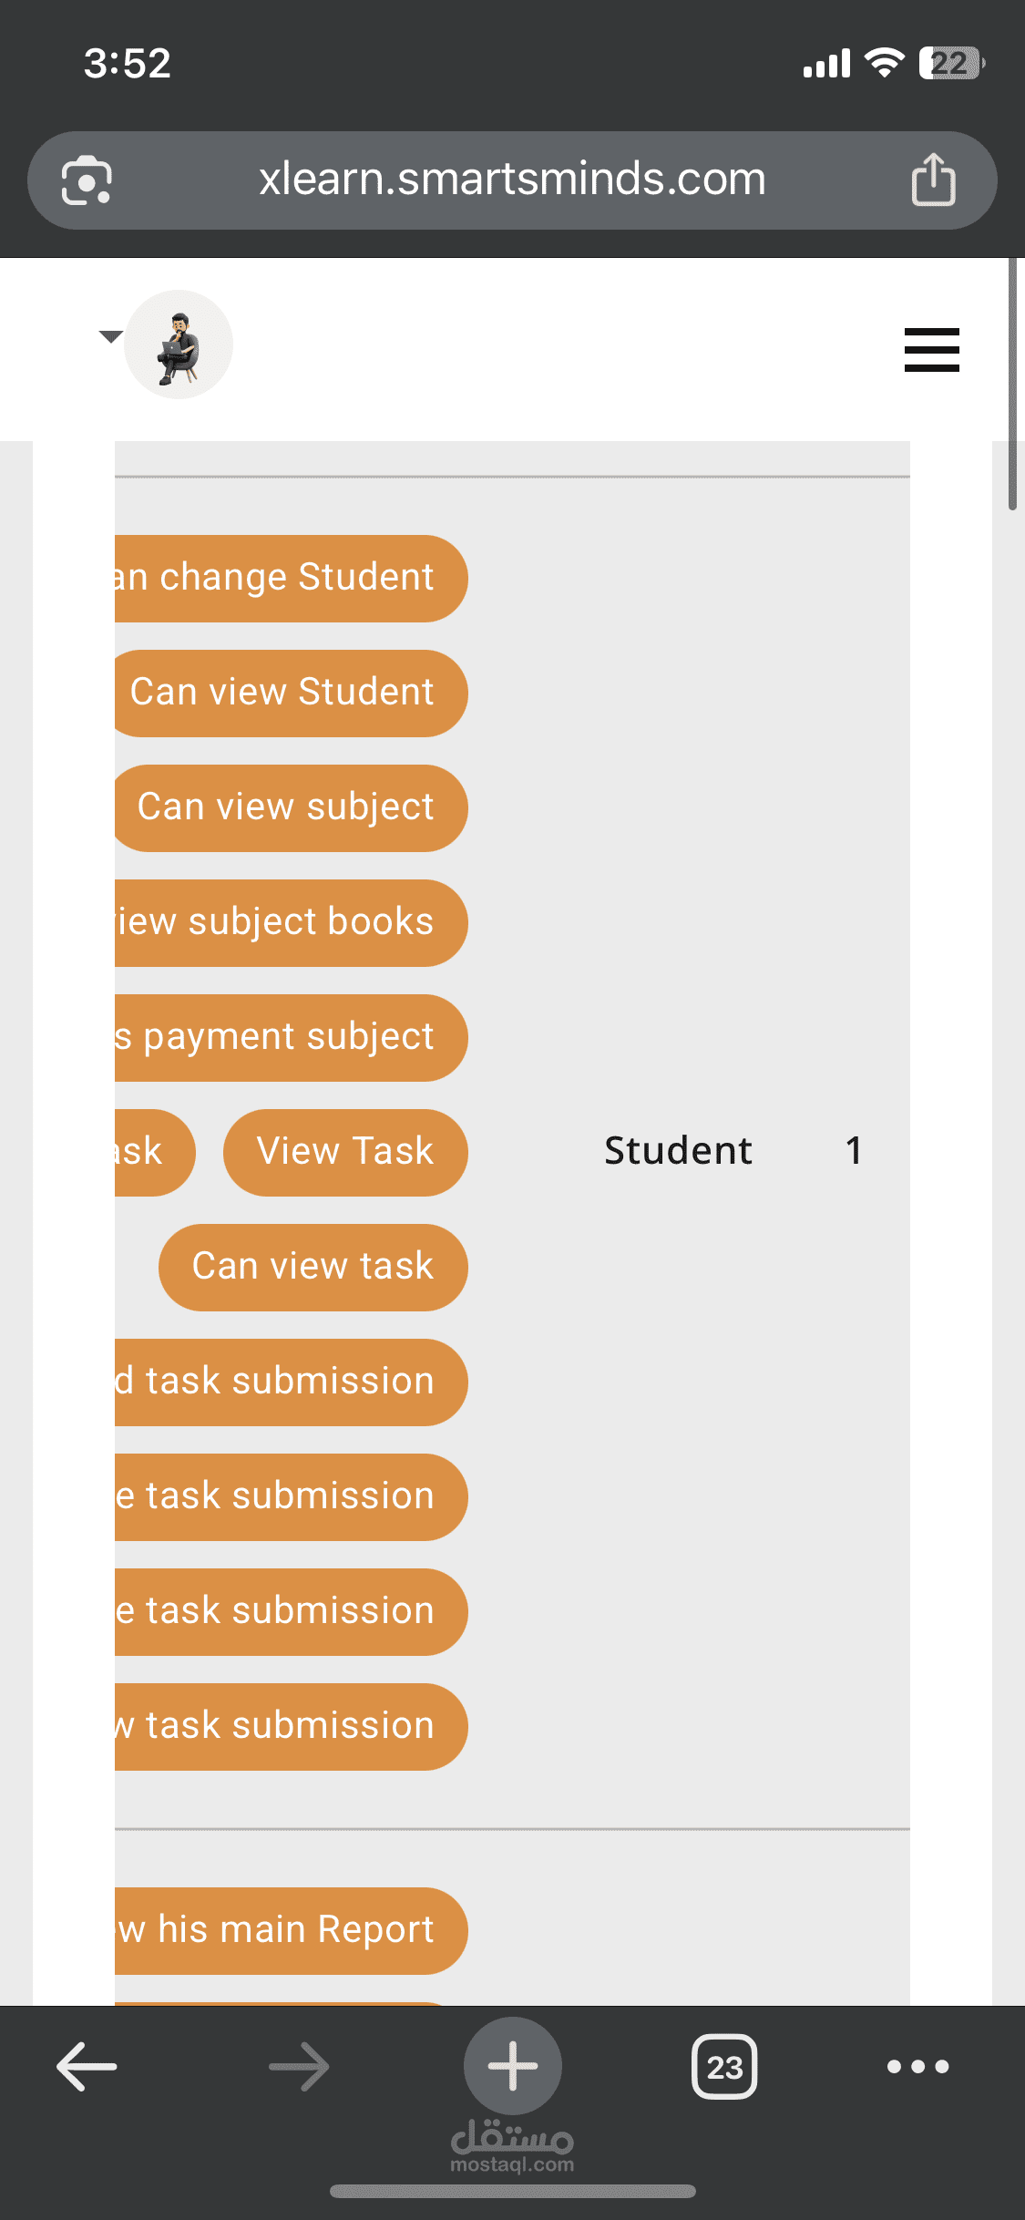Expand the dropdown arrow beside avatar
Viewport: 1025px width, 2220px height.
pyautogui.click(x=110, y=337)
